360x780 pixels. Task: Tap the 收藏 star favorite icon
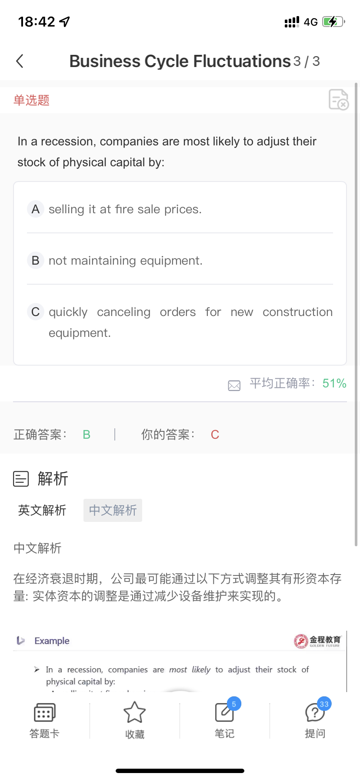coord(134,713)
